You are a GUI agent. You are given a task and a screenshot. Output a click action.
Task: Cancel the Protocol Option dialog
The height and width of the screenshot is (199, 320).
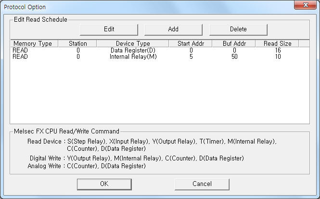click(202, 184)
